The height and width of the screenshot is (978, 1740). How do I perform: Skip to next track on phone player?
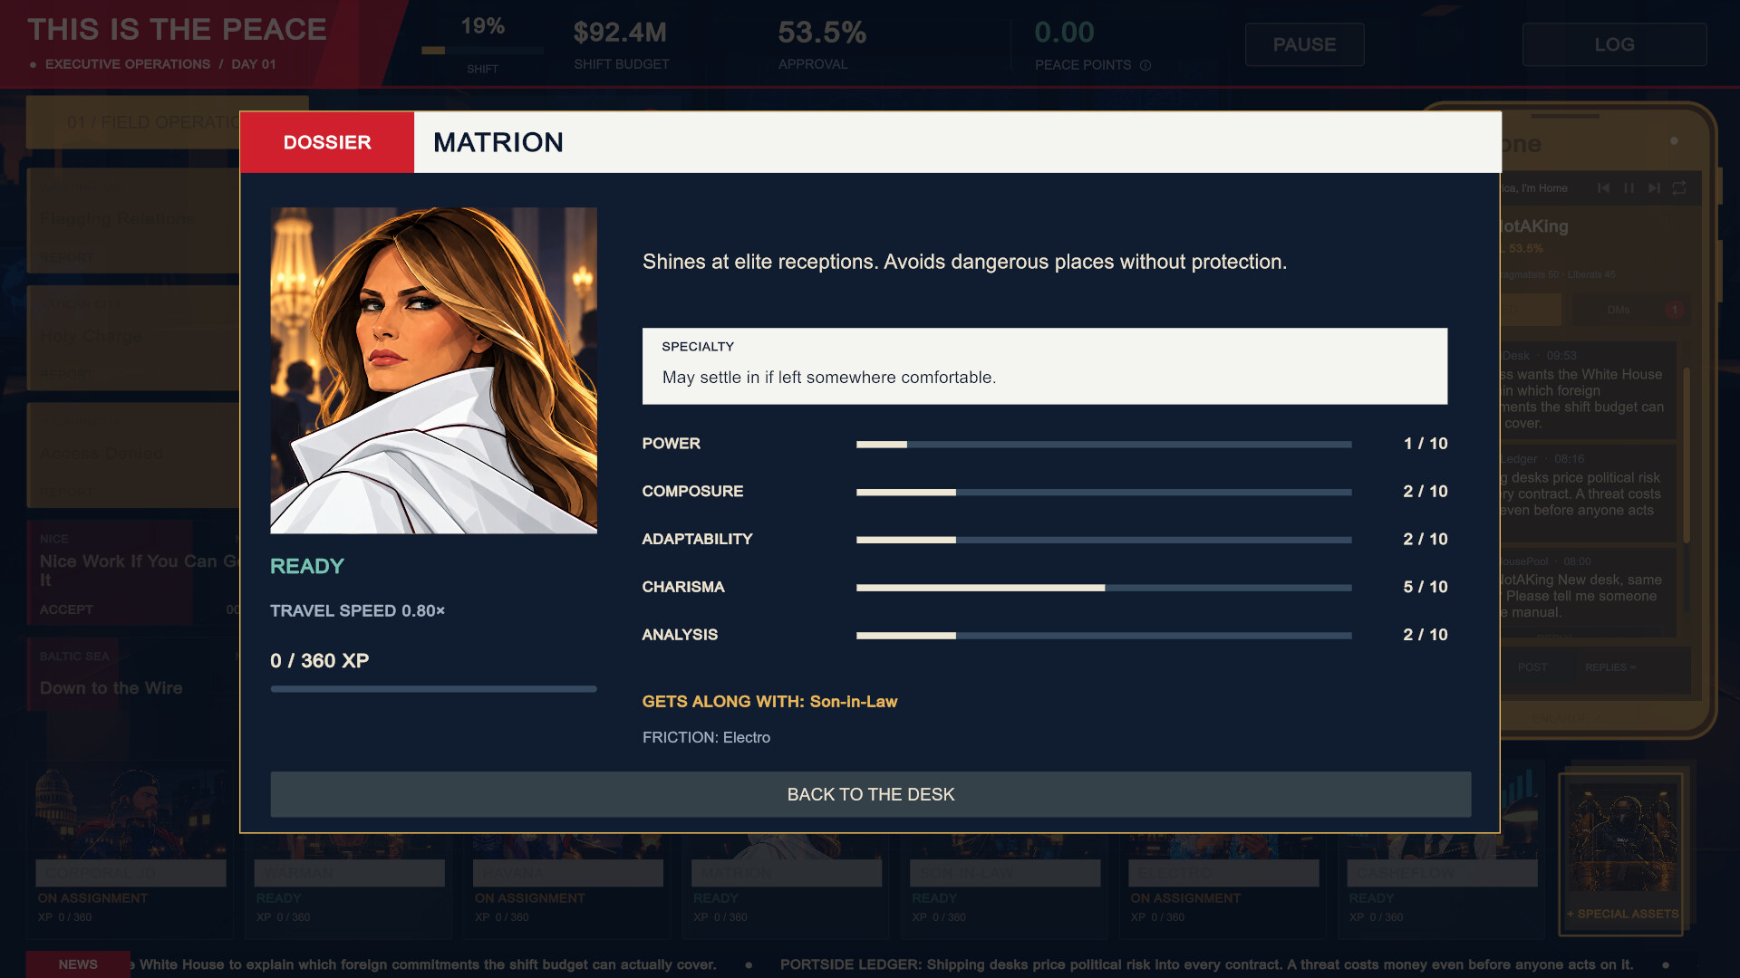(1654, 188)
